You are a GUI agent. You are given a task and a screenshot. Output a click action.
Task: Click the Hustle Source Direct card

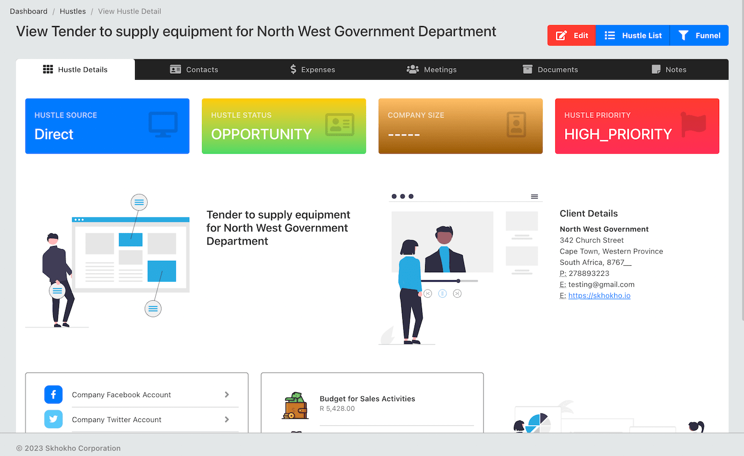107,126
